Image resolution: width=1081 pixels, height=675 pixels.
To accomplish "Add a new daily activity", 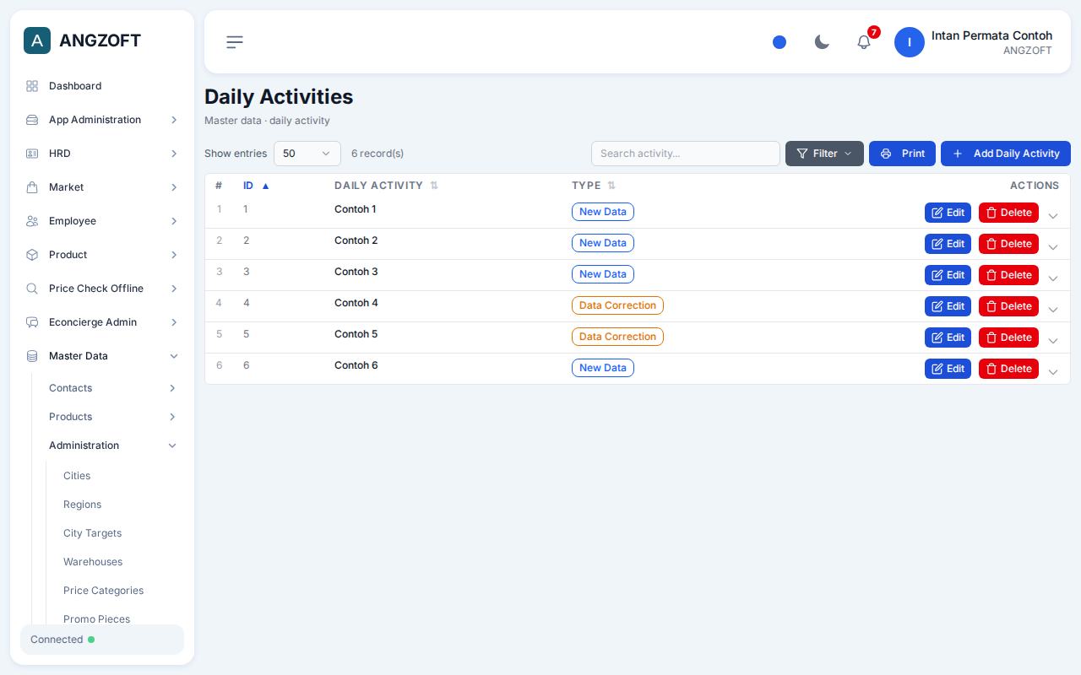I will coord(1006,154).
